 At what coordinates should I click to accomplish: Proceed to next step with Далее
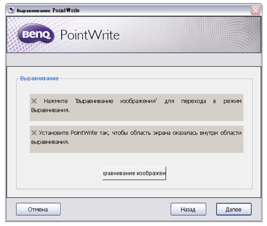pyautogui.click(x=234, y=210)
